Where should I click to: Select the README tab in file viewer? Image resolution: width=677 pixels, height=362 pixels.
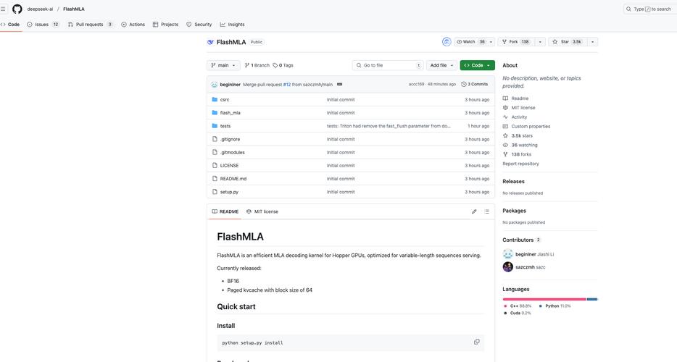pyautogui.click(x=225, y=211)
